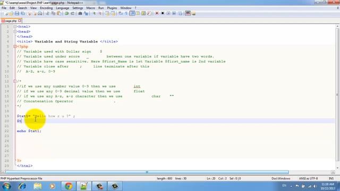340x191 pixels.
Task: Open the Language menu
Action: click(x=63, y=8)
